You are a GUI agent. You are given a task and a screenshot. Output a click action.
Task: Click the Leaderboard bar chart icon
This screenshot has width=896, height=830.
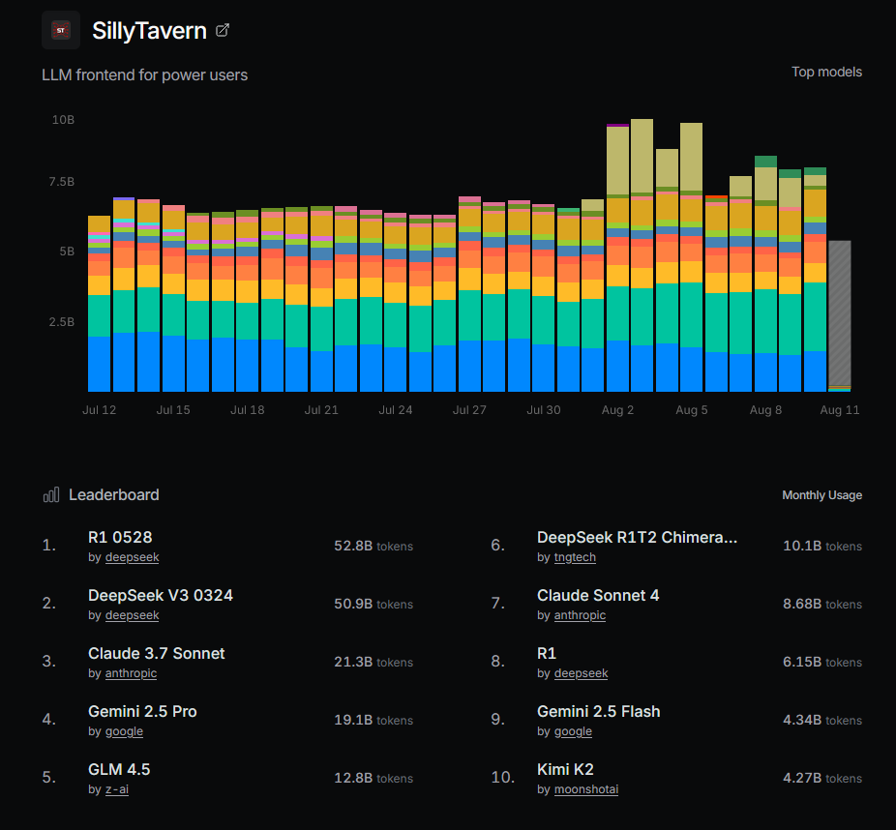(51, 494)
